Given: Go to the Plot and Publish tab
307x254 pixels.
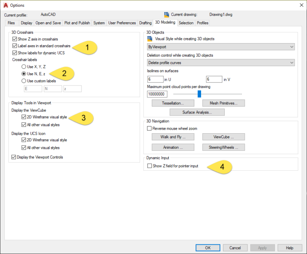Looking at the screenshot, I should (77, 23).
